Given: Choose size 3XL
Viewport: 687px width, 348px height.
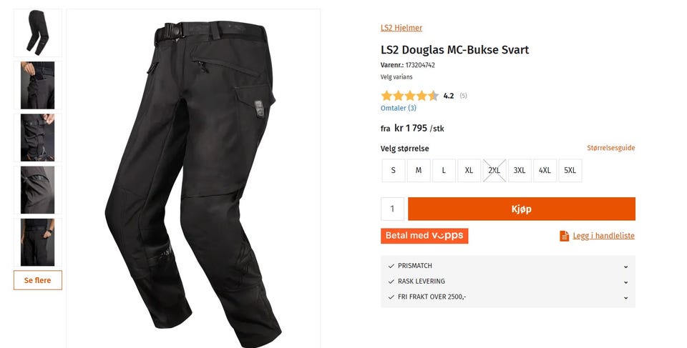Looking at the screenshot, I should (520, 170).
